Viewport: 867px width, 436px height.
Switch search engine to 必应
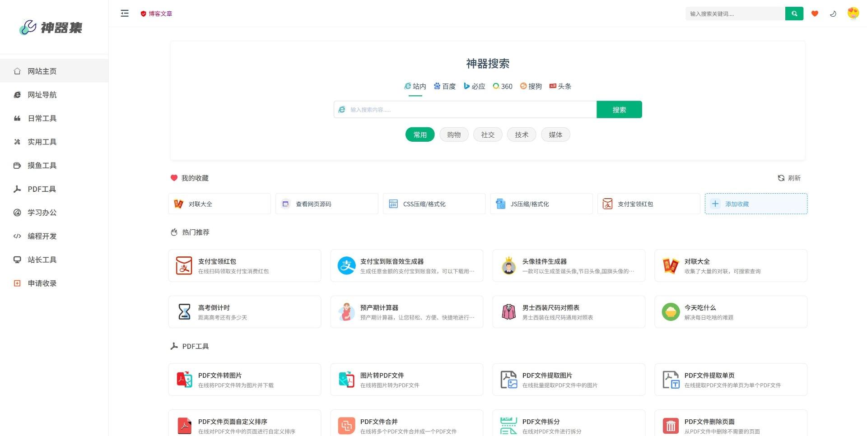475,86
